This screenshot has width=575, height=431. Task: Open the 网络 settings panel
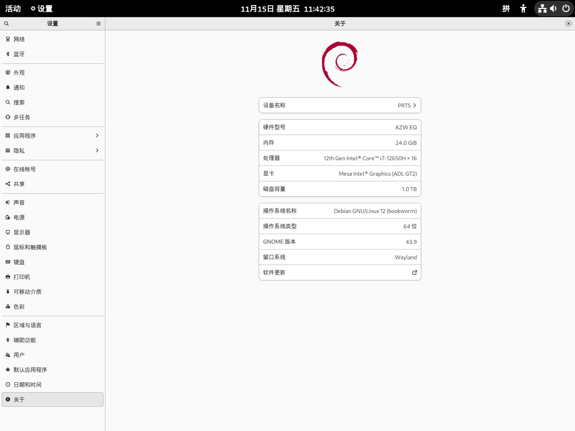click(52, 39)
